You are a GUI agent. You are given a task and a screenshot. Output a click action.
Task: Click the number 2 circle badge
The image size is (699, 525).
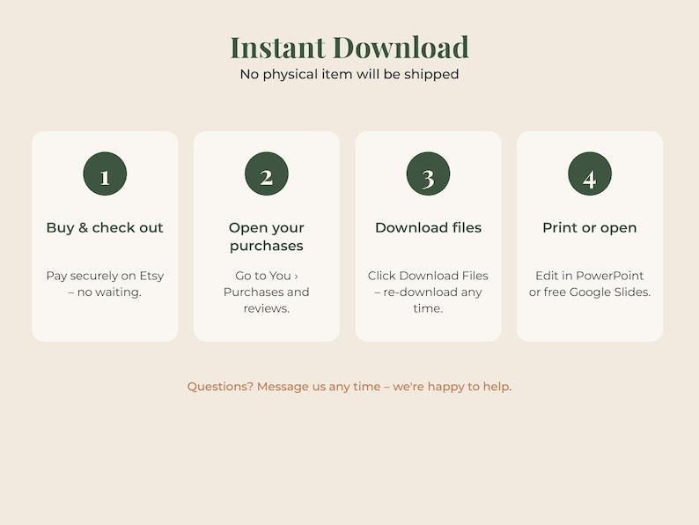(267, 174)
